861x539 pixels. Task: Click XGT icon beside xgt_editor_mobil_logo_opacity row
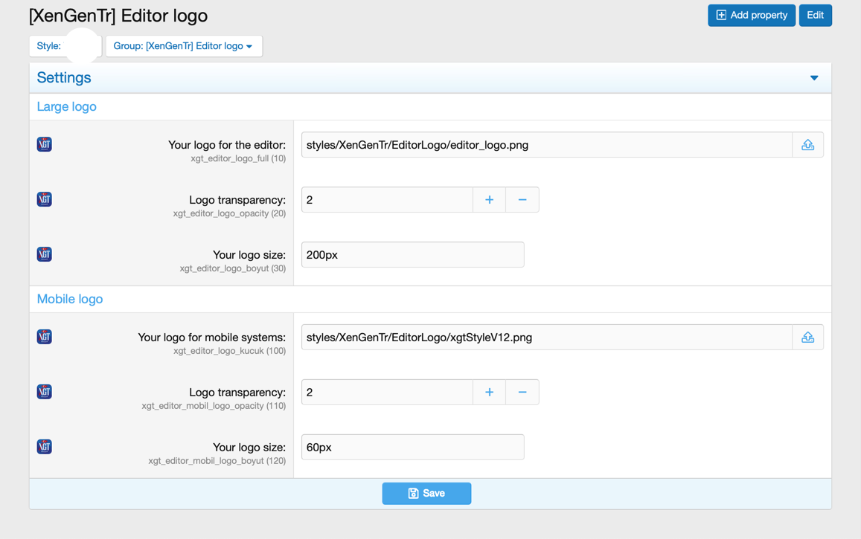[45, 392]
